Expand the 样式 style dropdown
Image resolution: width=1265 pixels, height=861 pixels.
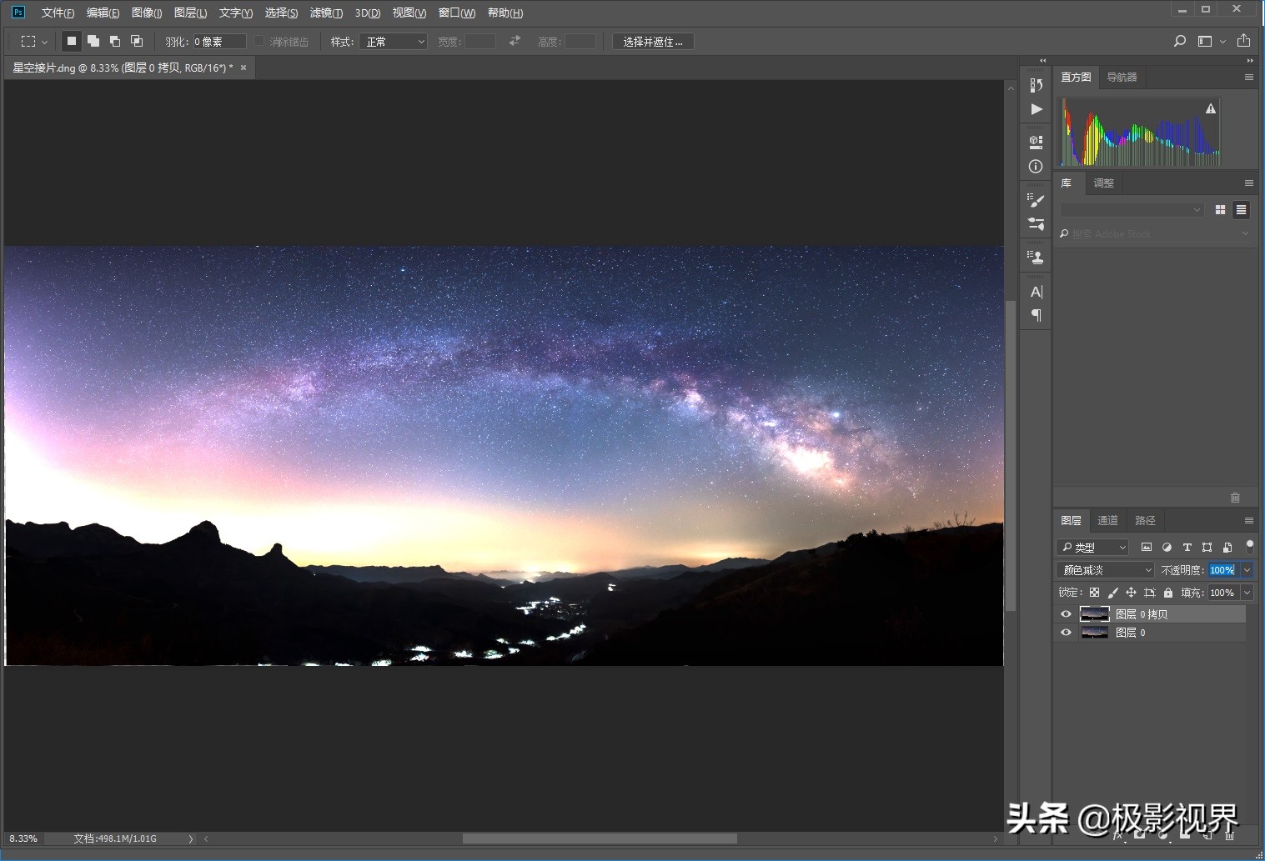point(394,42)
